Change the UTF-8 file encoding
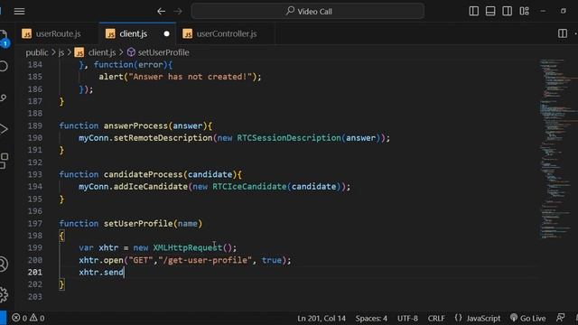578x325 pixels. [x=407, y=318]
